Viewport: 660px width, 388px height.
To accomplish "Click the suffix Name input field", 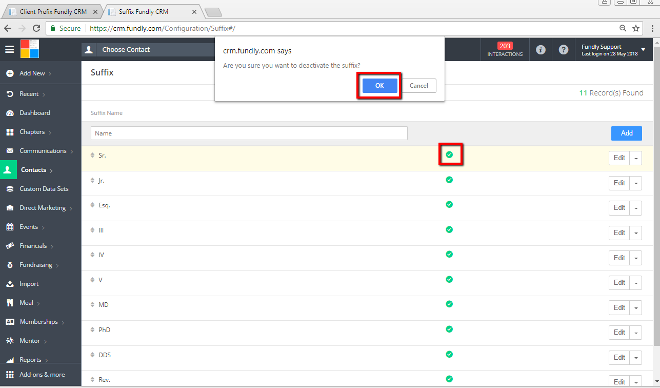I will 249,133.
